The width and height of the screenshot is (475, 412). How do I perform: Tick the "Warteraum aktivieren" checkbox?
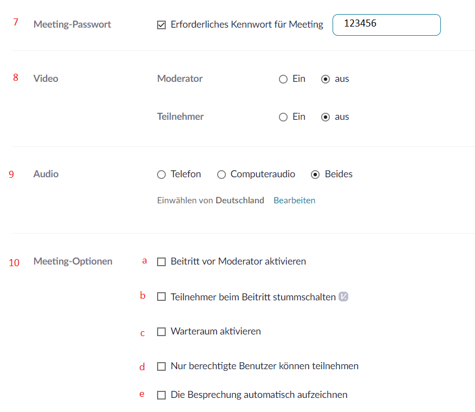tap(161, 332)
